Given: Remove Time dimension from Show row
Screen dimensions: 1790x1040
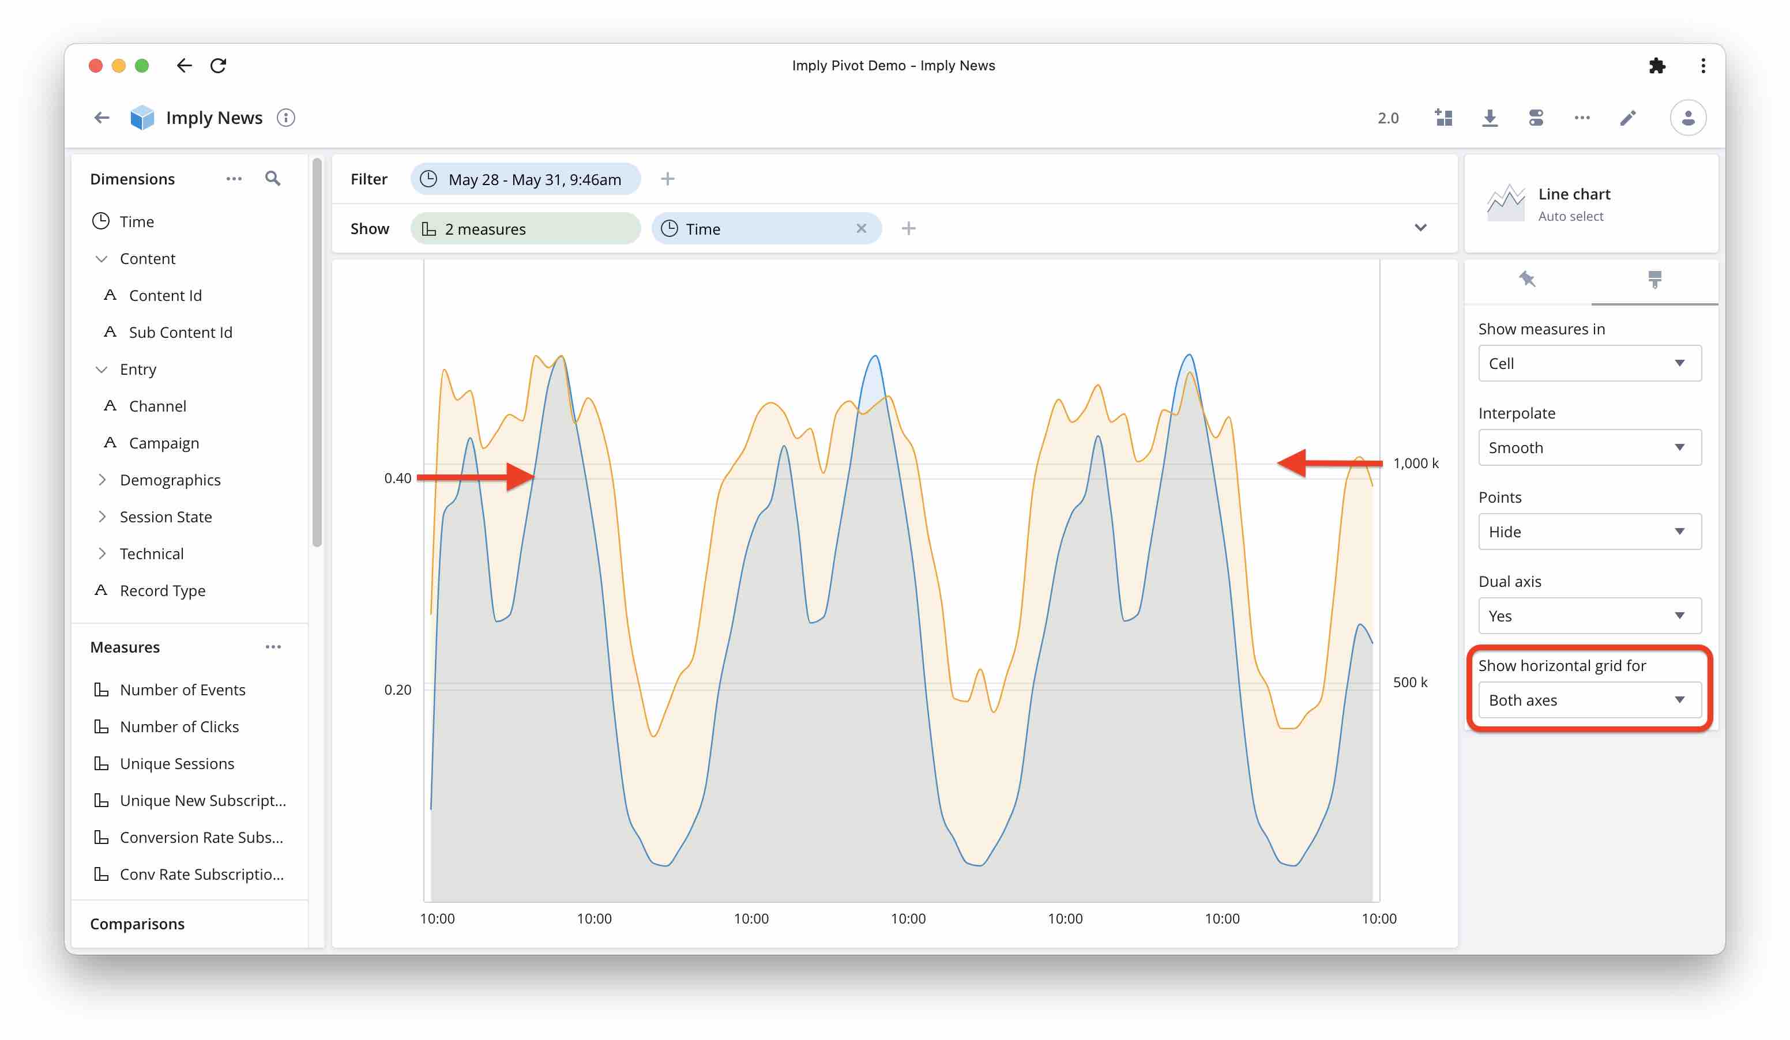Looking at the screenshot, I should [862, 228].
